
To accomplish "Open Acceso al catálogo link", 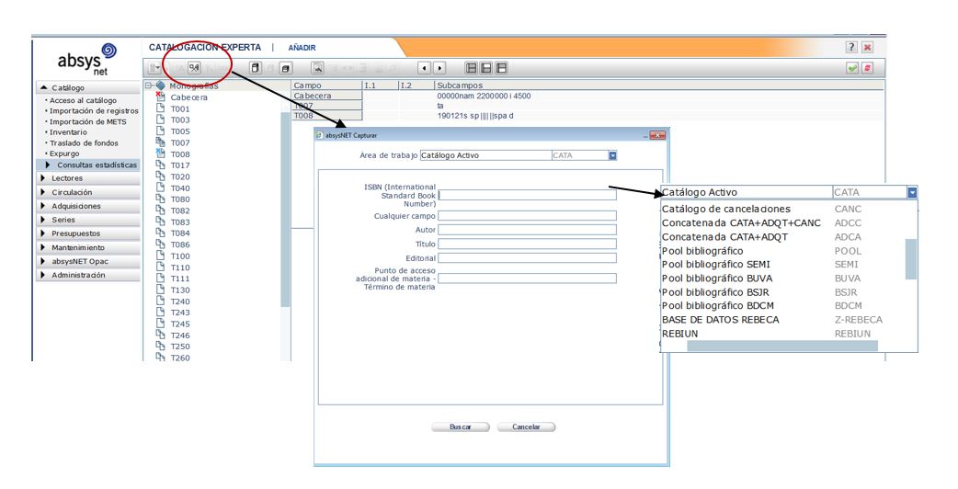I will tap(83, 100).
